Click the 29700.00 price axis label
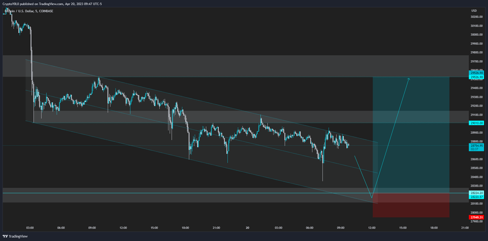This screenshot has height=241, width=488. 477,61
